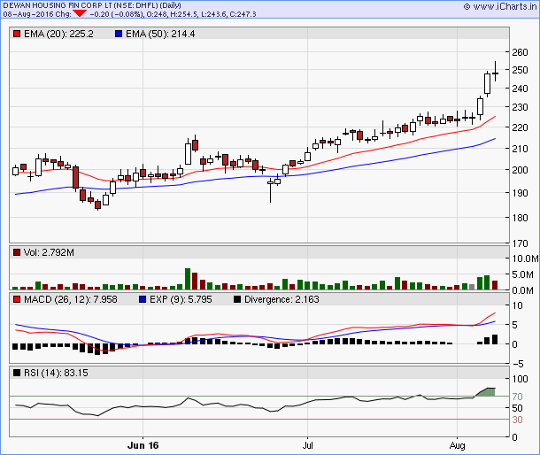Click the 08-Aug-2016 Chg text

pos(37,14)
